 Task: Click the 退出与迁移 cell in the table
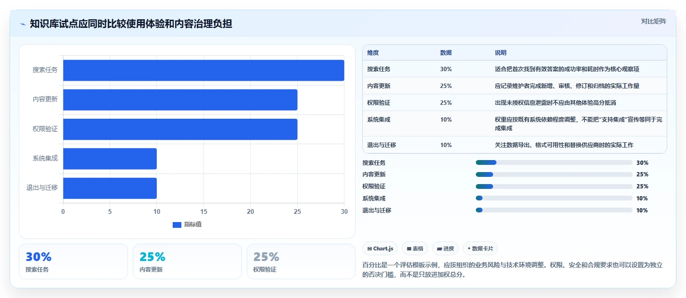(x=381, y=145)
